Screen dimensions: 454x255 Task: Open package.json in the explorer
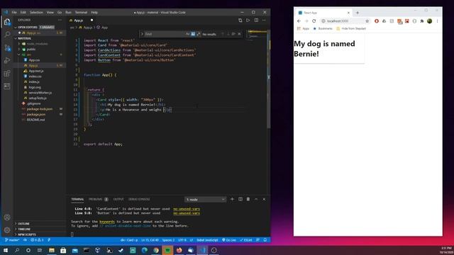coord(35,115)
